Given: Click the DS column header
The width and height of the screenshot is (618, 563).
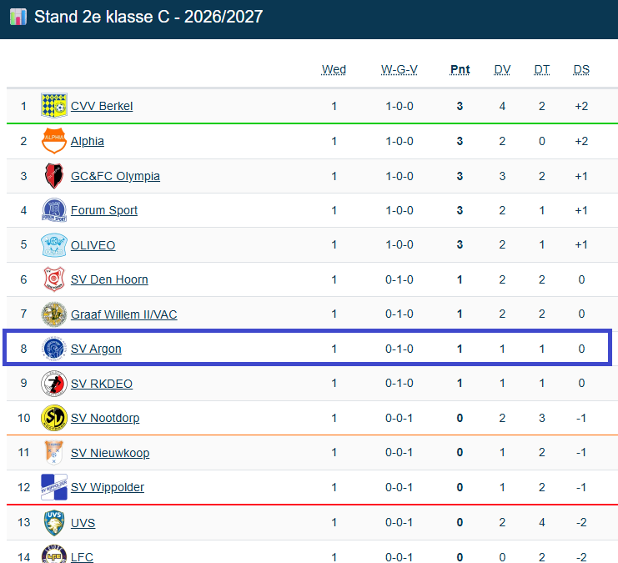Looking at the screenshot, I should click(x=581, y=70).
